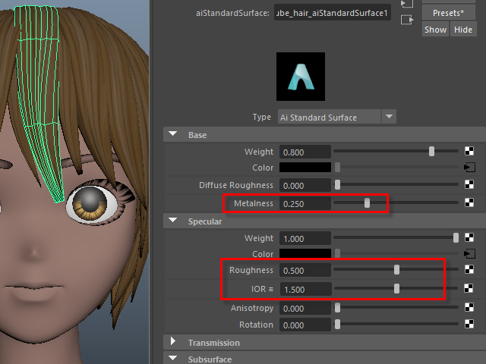Click the Metalness texture map checker icon
486x364 pixels.
[x=469, y=203]
